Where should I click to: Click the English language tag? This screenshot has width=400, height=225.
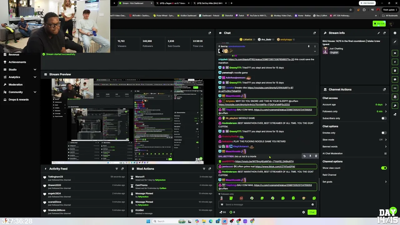(334, 52)
